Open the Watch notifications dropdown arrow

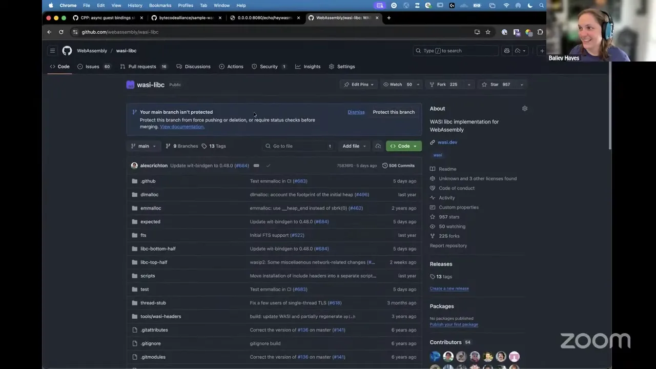pos(418,85)
